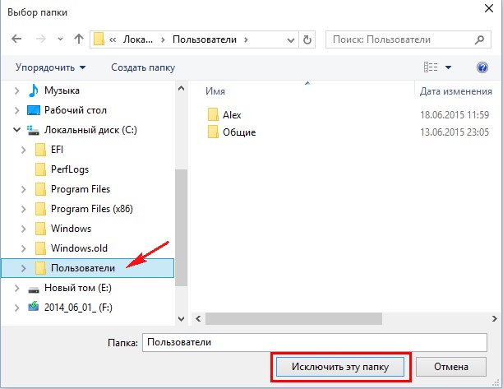The width and height of the screenshot is (503, 389).
Task: Refresh the Пользователи folder view
Action: [x=307, y=39]
